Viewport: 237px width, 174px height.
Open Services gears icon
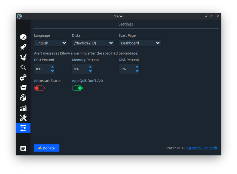[x=23, y=77]
